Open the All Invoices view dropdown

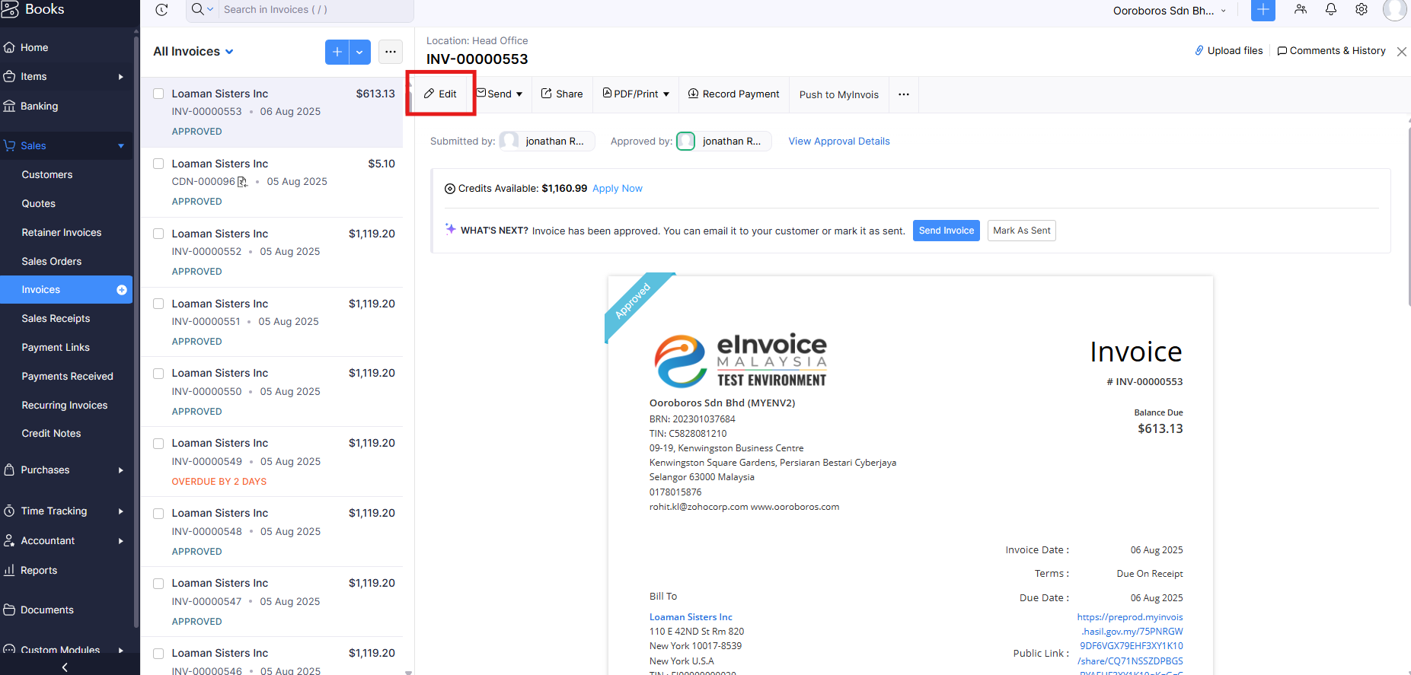click(193, 52)
